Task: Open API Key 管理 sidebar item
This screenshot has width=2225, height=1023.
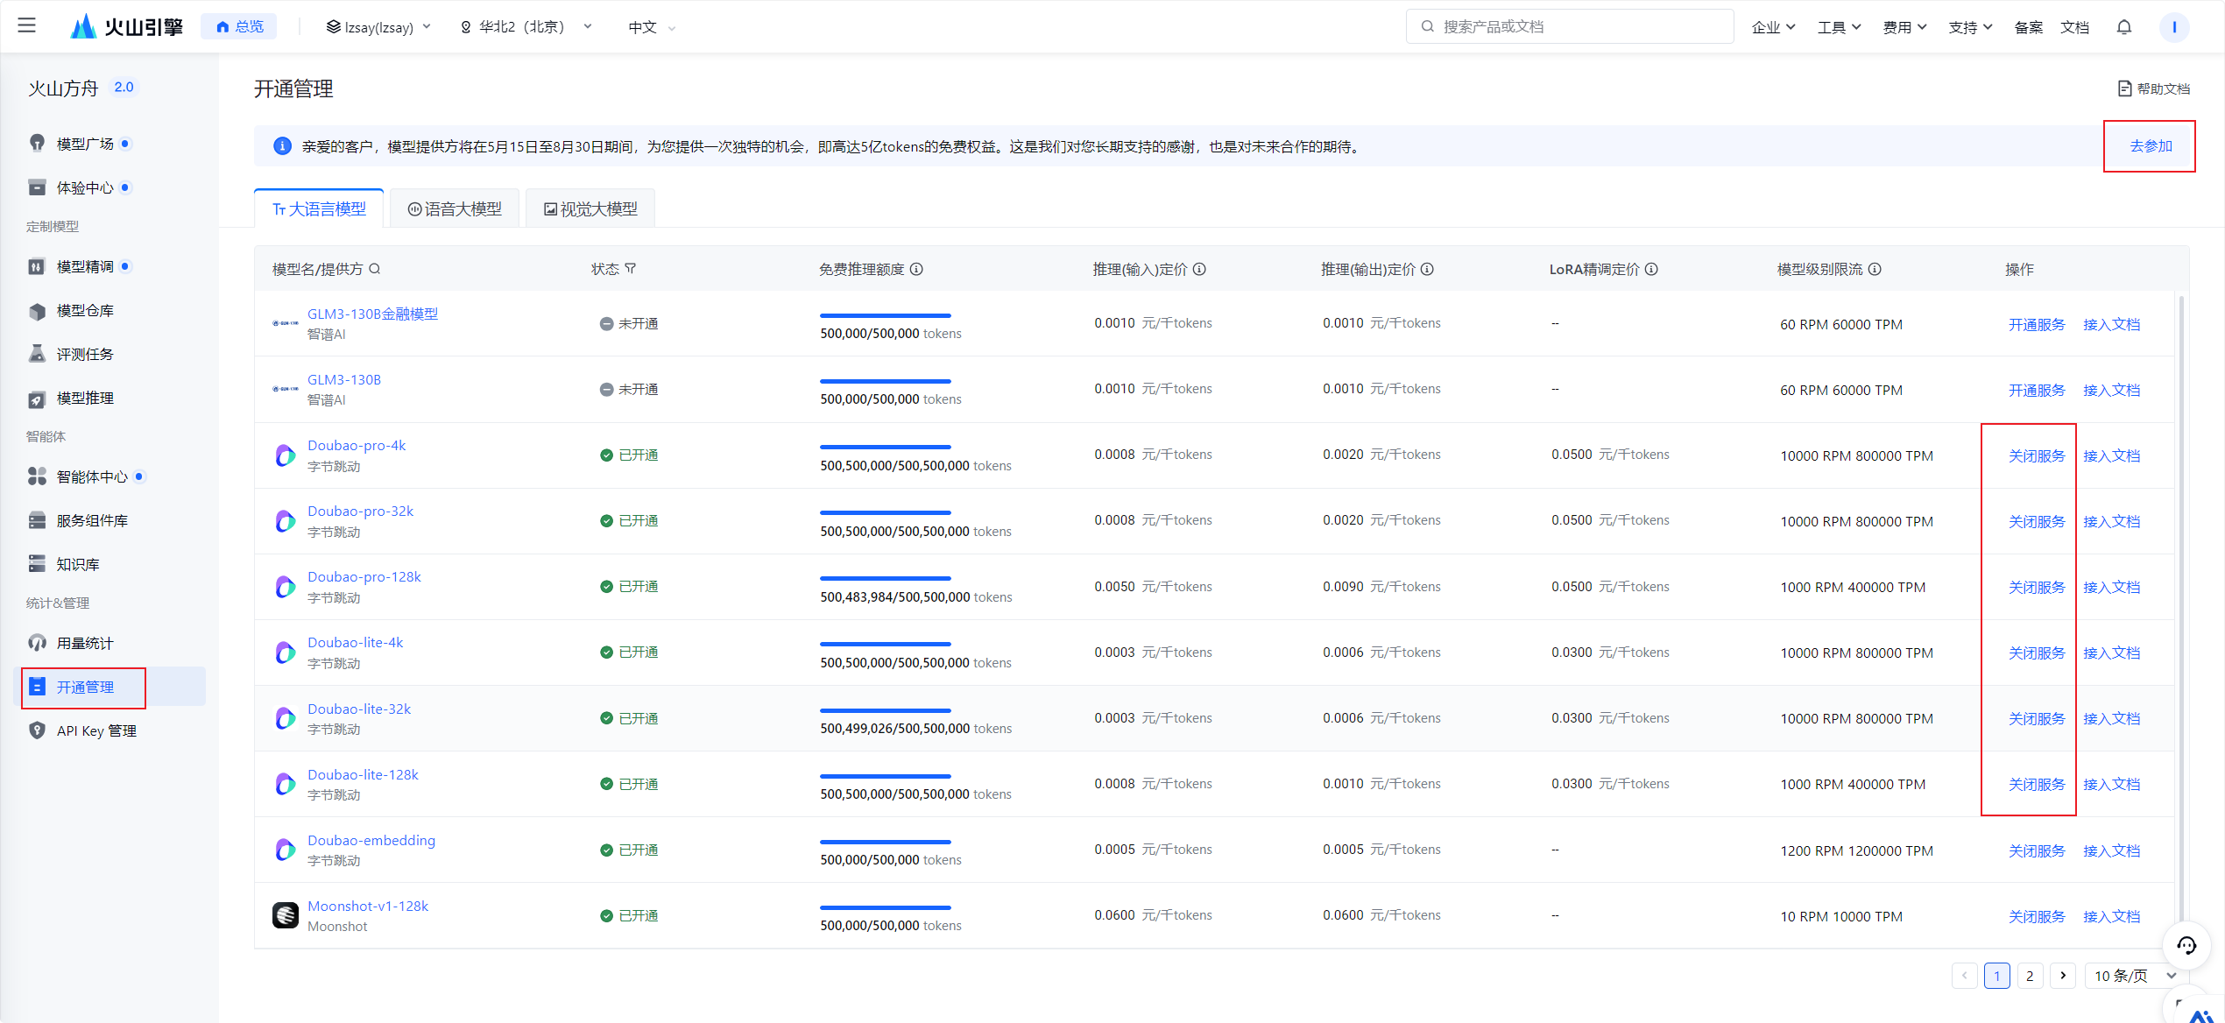Action: tap(96, 730)
